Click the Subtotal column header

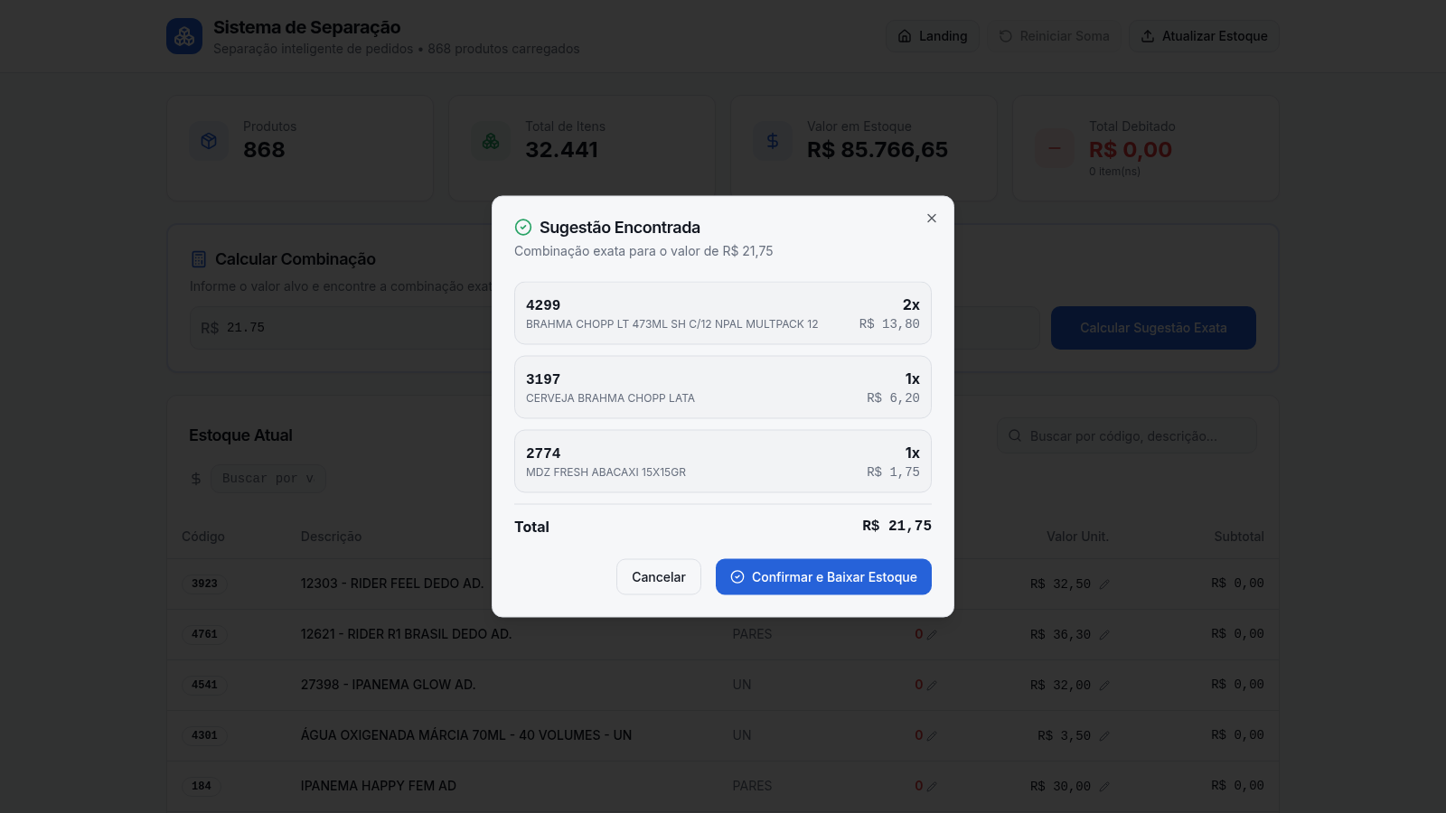coord(1239,537)
